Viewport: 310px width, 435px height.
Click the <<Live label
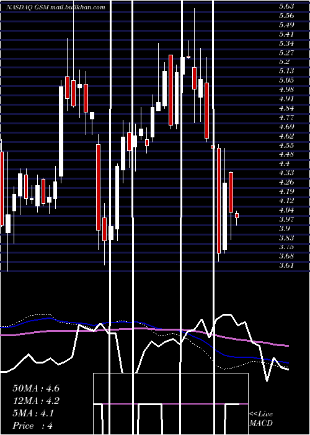(261, 414)
